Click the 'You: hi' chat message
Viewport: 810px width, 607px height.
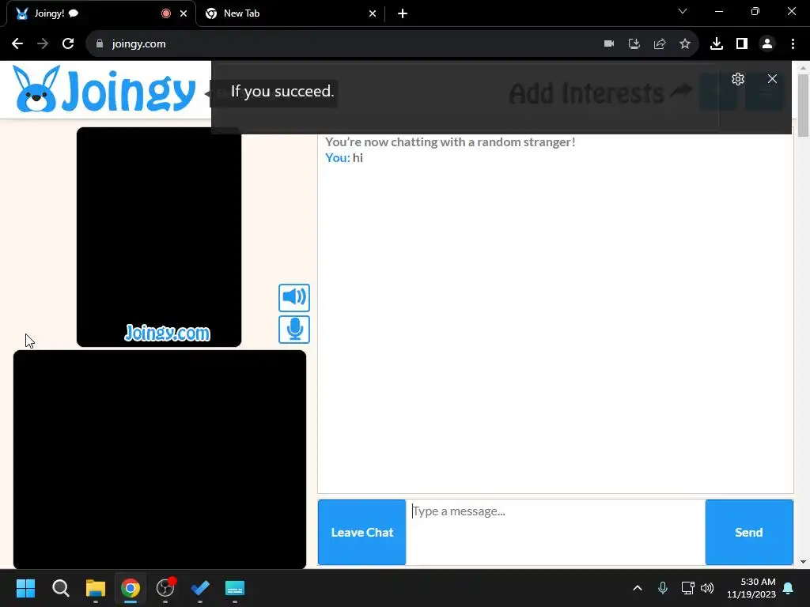click(344, 158)
